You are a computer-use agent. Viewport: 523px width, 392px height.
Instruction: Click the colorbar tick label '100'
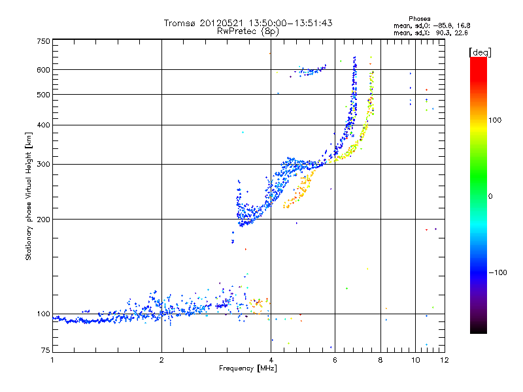click(495, 120)
